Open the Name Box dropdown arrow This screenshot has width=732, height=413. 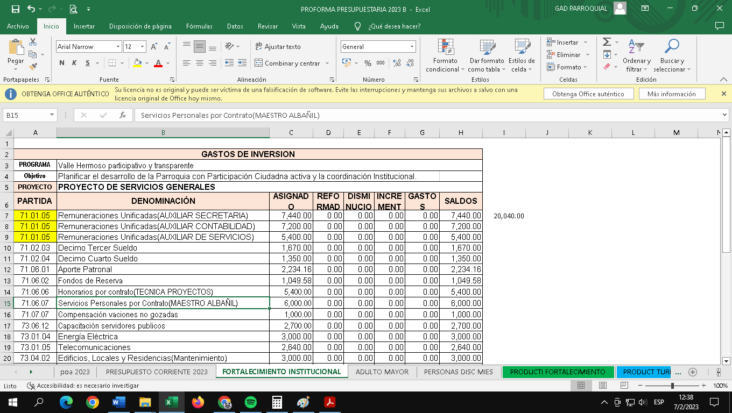click(x=52, y=115)
